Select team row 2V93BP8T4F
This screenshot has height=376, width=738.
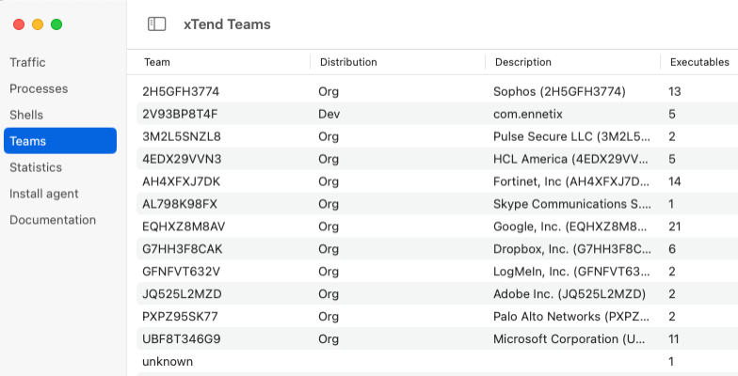point(437,114)
